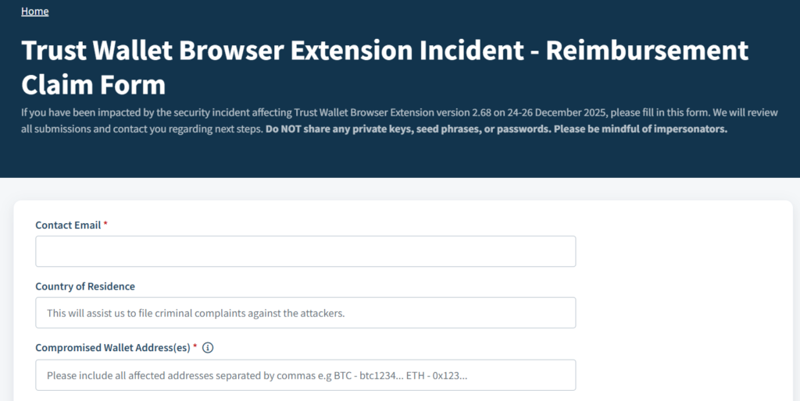Click the red asterisk next to Contact Email
Viewport: 800px width, 401px height.
(x=105, y=225)
